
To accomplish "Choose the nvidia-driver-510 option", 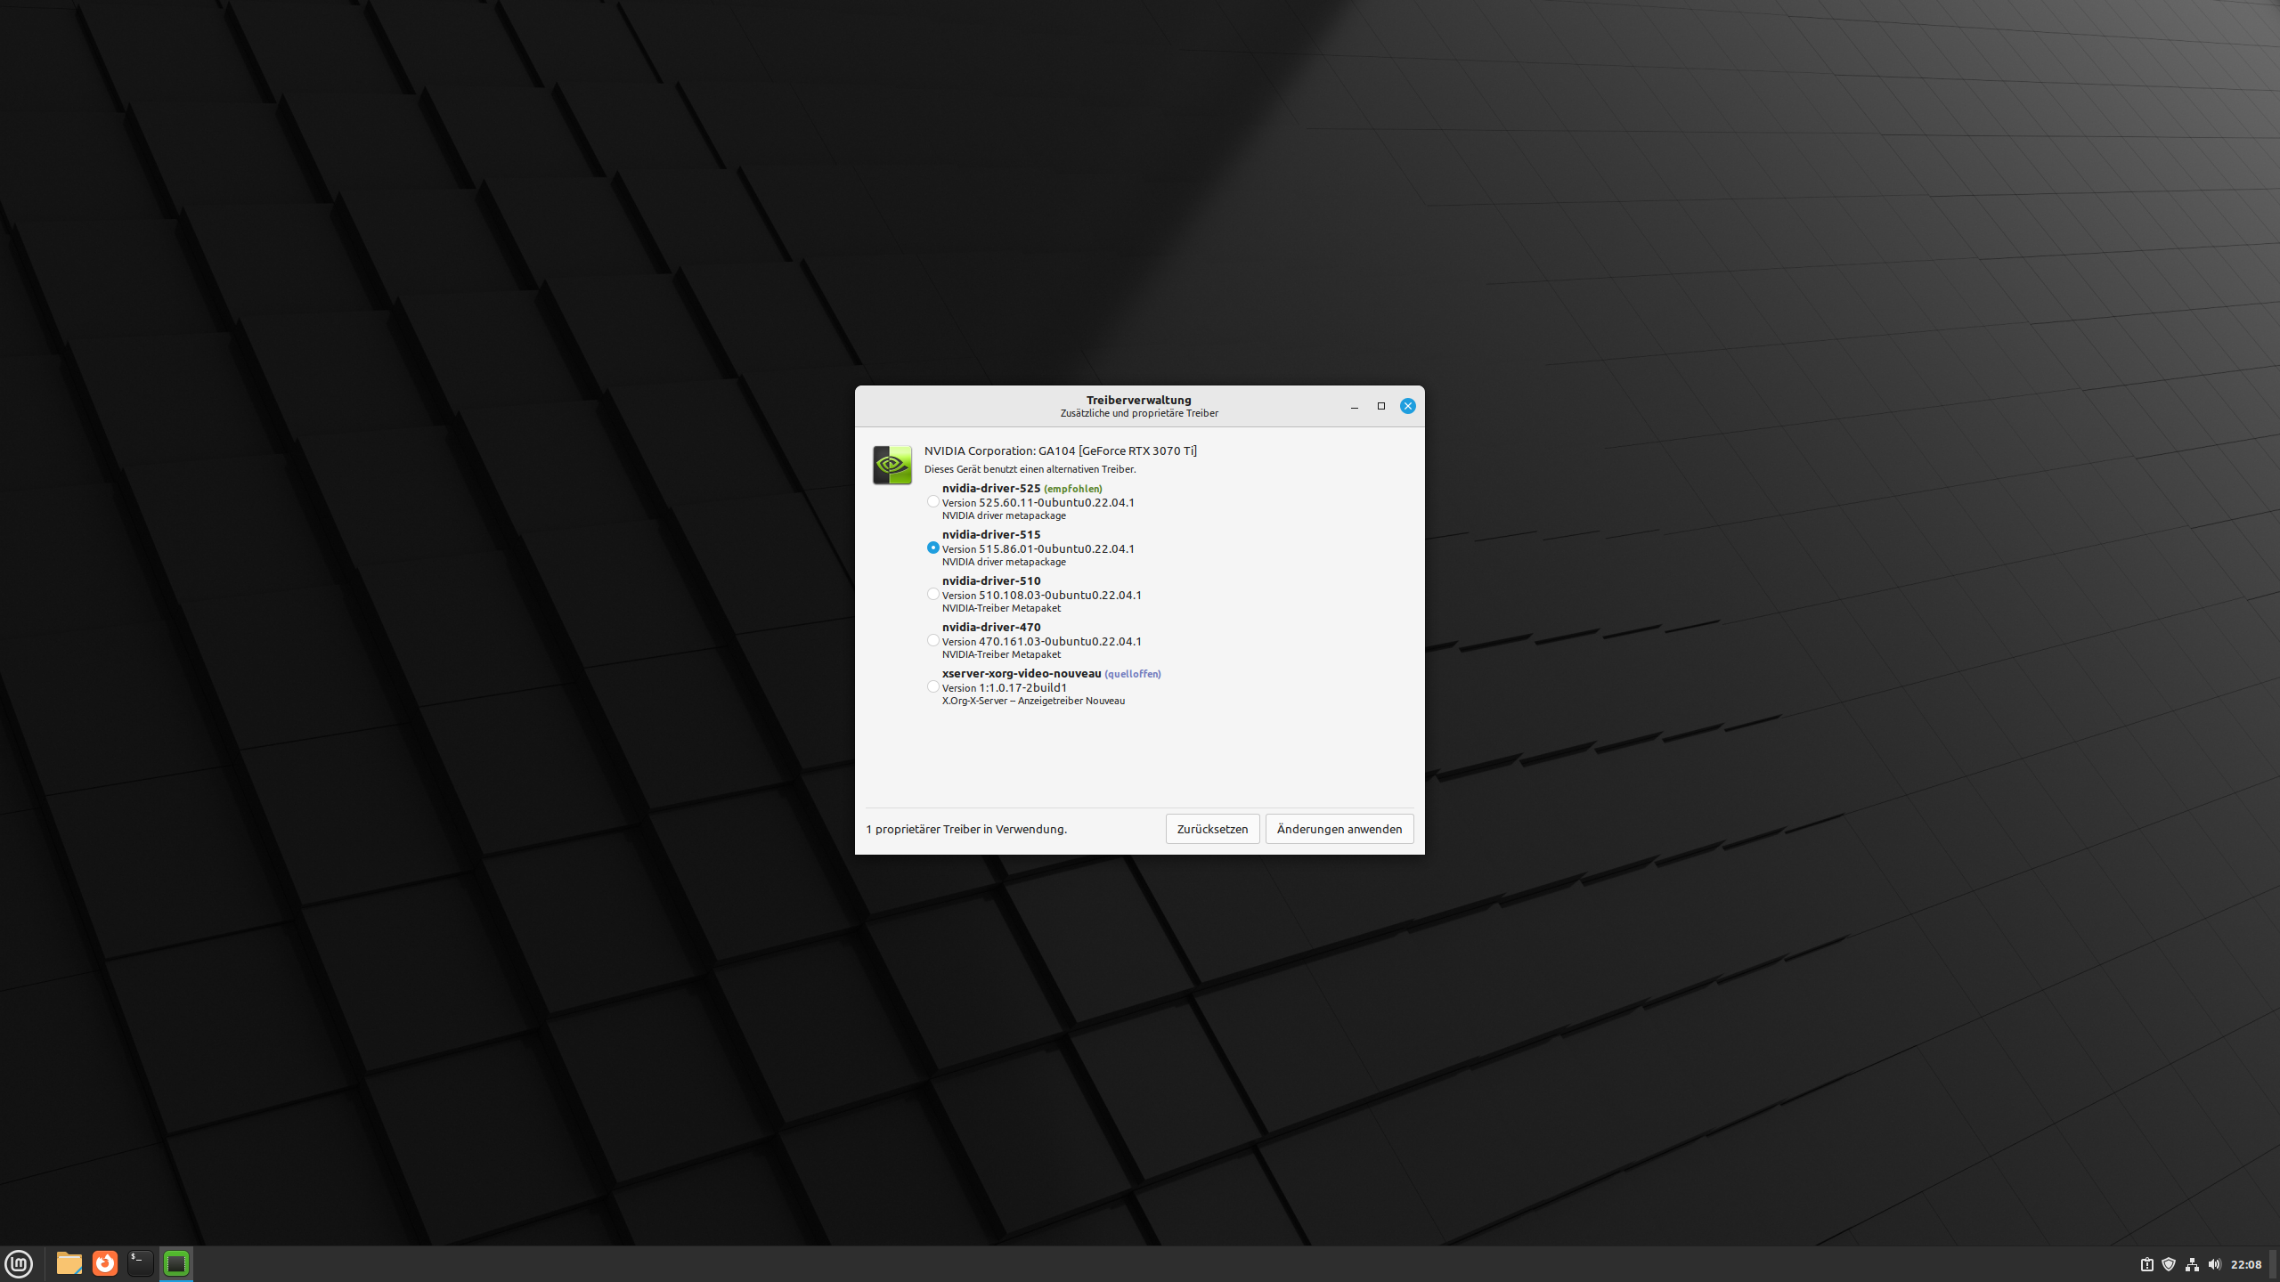I will (x=932, y=594).
